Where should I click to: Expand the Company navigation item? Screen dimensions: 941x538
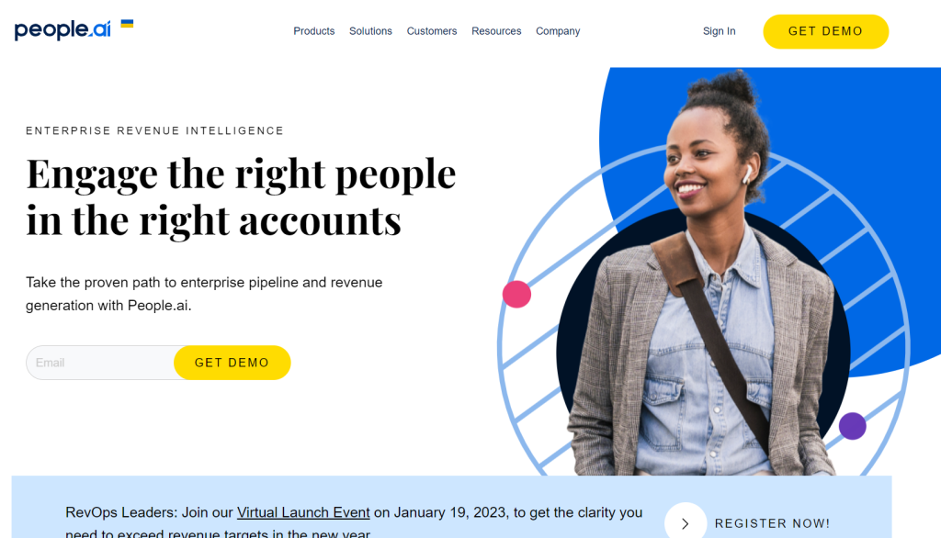tap(558, 31)
